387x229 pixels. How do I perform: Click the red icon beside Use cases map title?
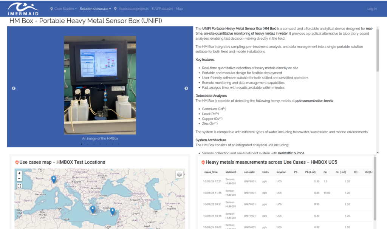tap(17, 162)
